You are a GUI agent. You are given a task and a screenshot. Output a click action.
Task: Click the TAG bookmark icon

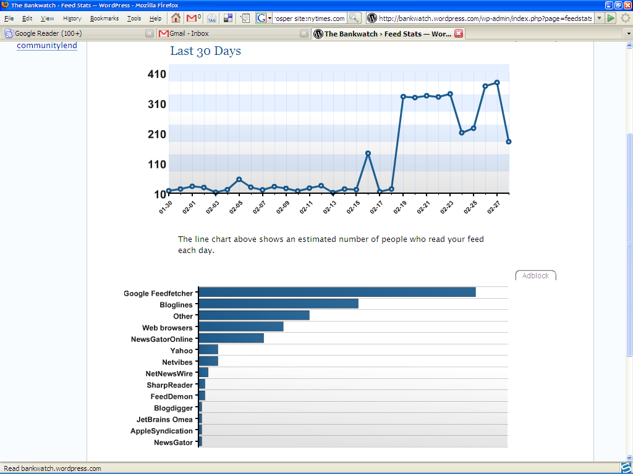coord(211,18)
